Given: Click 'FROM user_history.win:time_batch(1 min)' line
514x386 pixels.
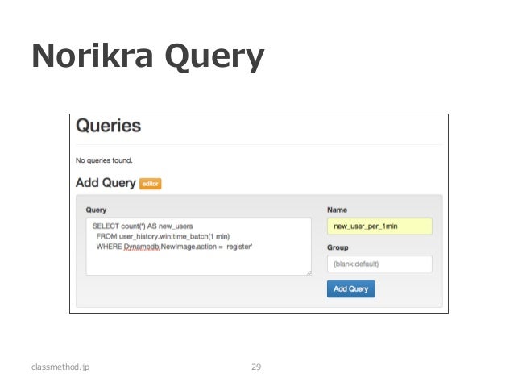Looking at the screenshot, I should (x=163, y=236).
